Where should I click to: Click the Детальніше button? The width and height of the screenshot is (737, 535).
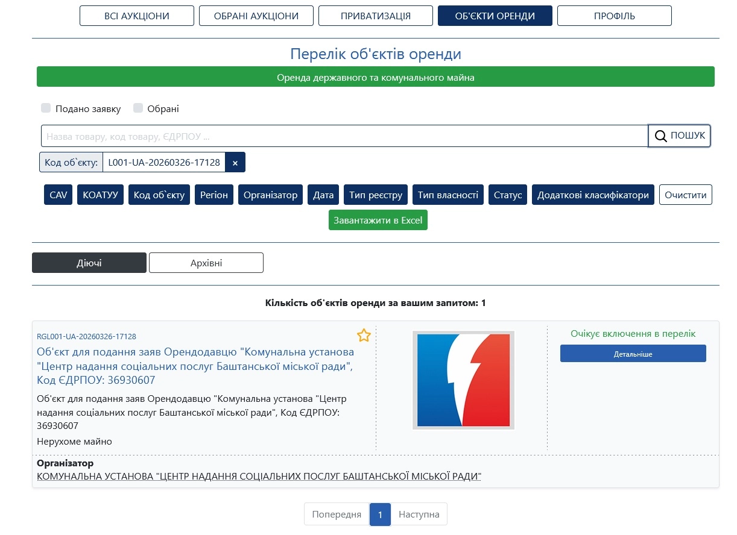[x=633, y=354]
